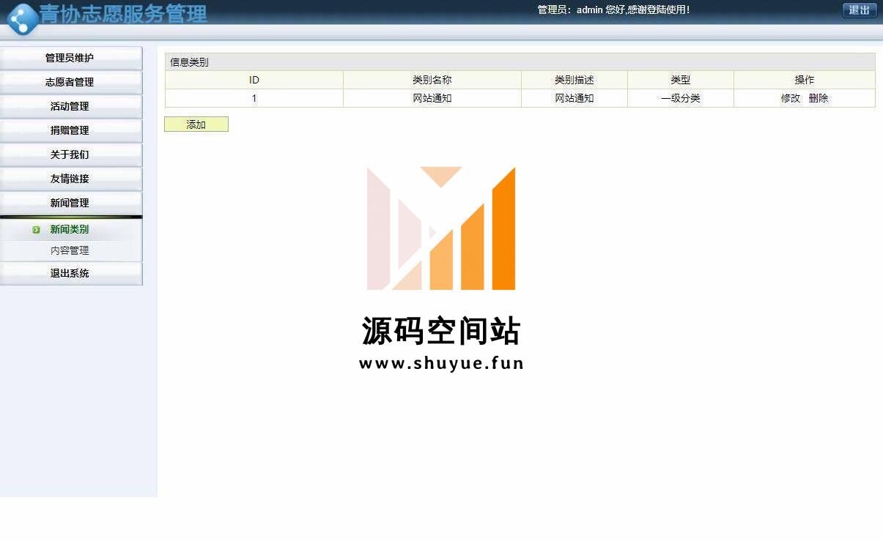Image resolution: width=883 pixels, height=541 pixels.
Task: Expand the 活动管理 section
Action: 70,107
